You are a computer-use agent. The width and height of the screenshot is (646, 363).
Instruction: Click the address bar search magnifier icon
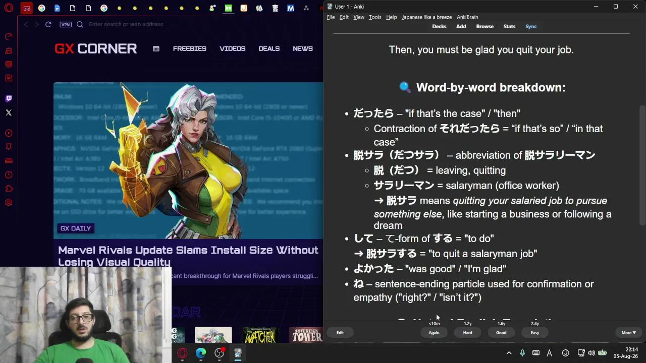tap(80, 24)
